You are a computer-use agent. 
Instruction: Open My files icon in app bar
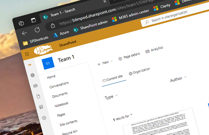pos(39,96)
